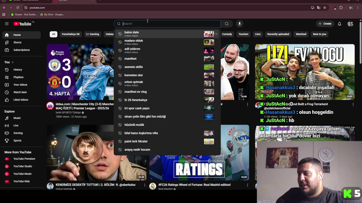Open the Real Madrid Ratings thumbnail
Viewport: 362px width, 203px height.
(199, 153)
